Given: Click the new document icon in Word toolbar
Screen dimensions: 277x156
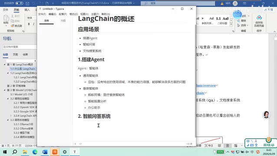Looking at the screenshot, I should [47, 3].
